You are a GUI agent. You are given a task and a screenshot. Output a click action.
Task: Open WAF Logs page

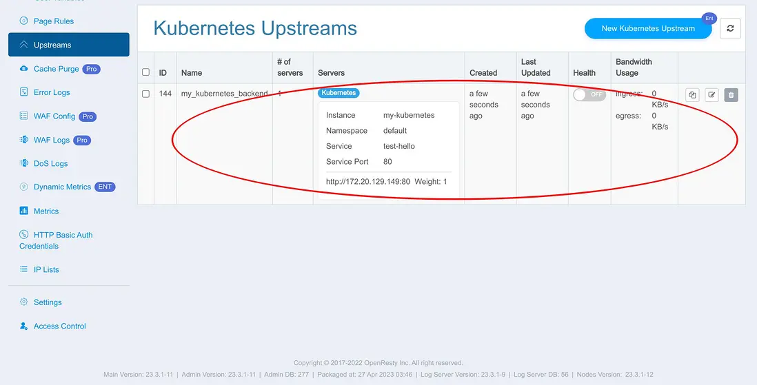pos(52,140)
